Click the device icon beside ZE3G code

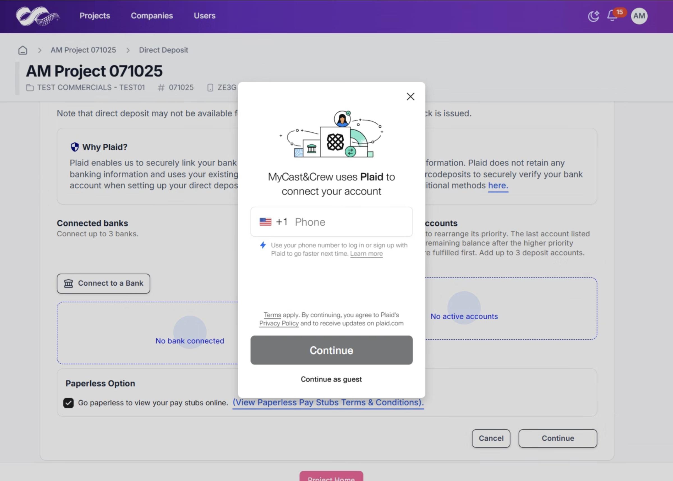tap(210, 88)
